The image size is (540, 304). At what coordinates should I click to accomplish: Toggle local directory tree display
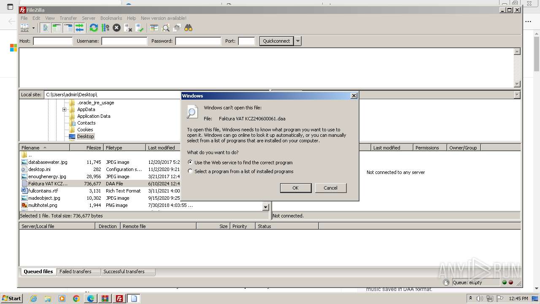coord(57,28)
